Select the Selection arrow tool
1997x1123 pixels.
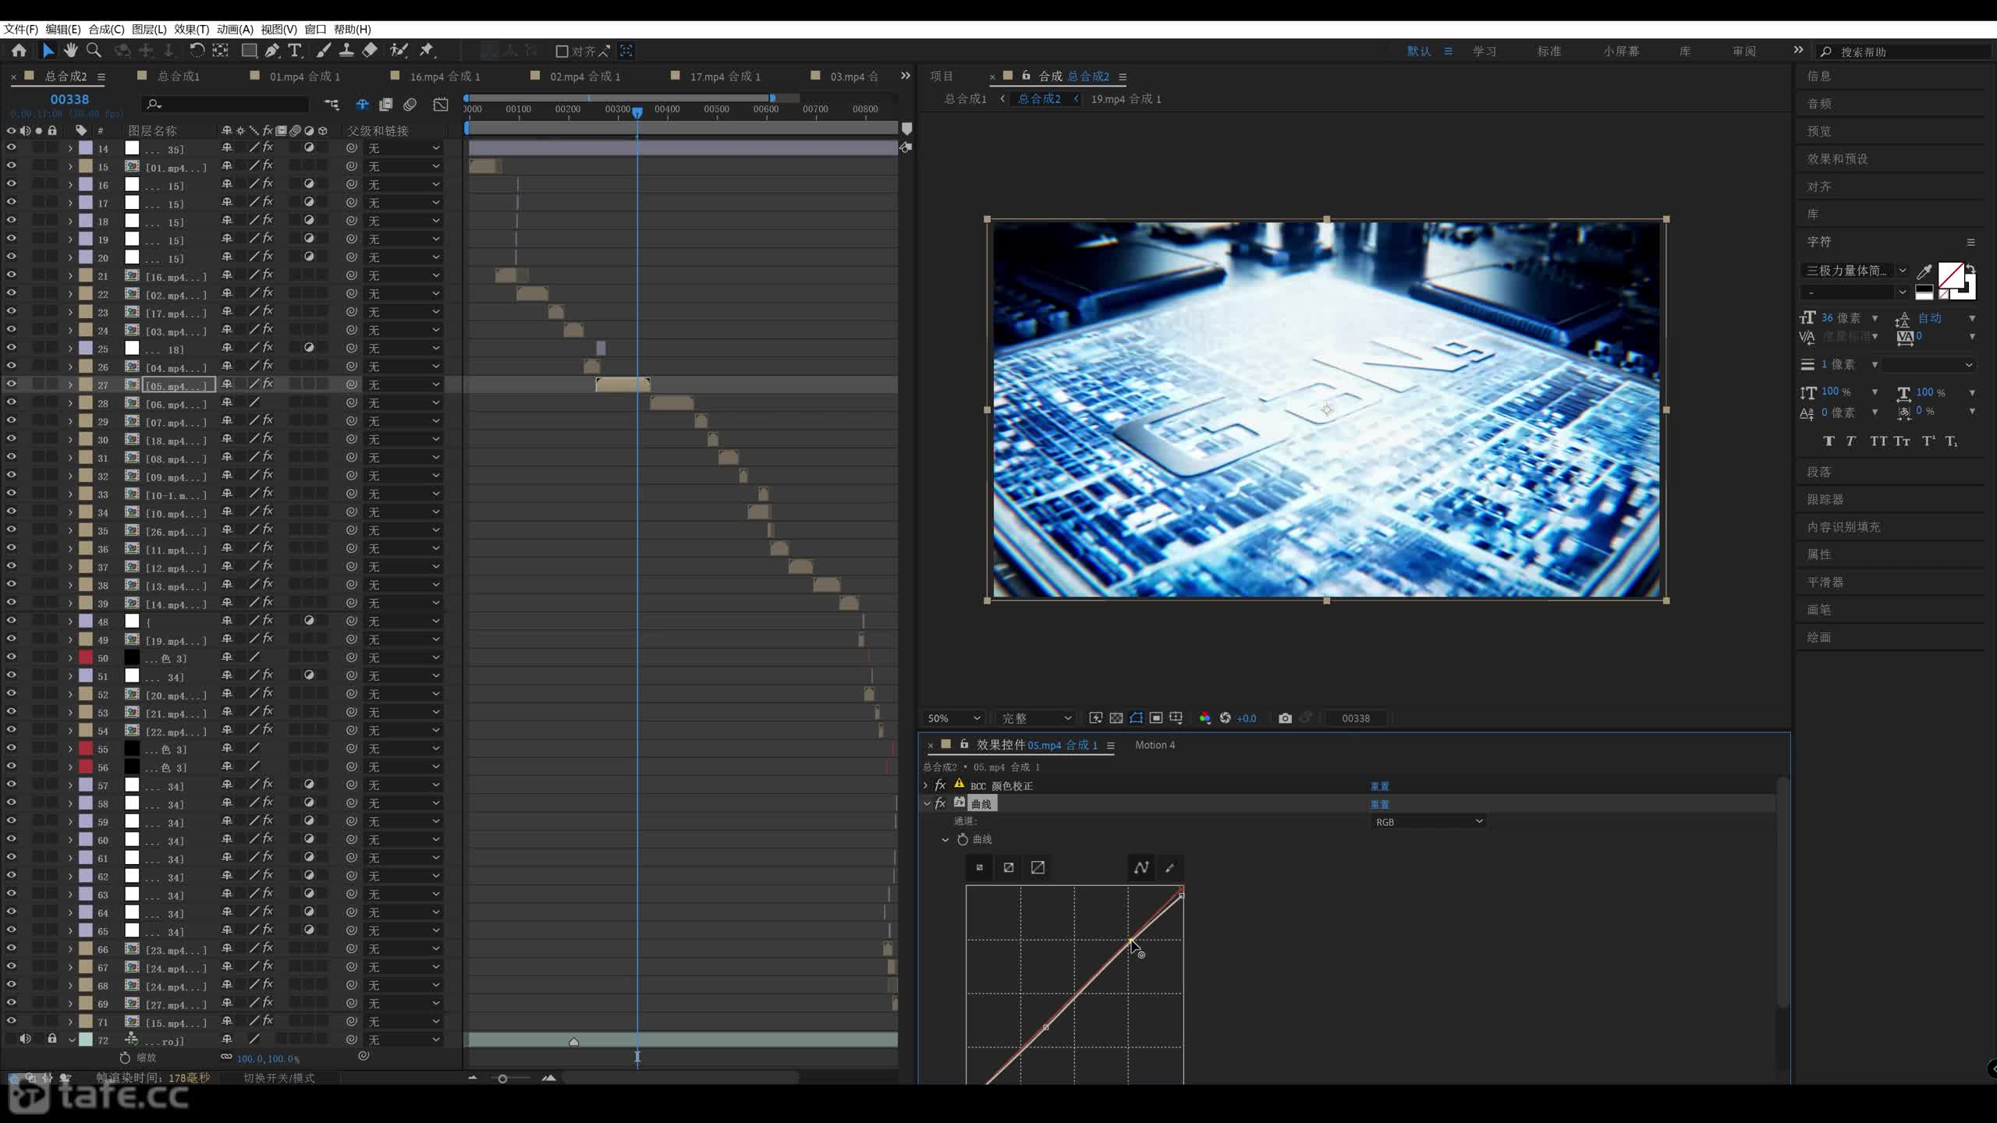(x=48, y=51)
